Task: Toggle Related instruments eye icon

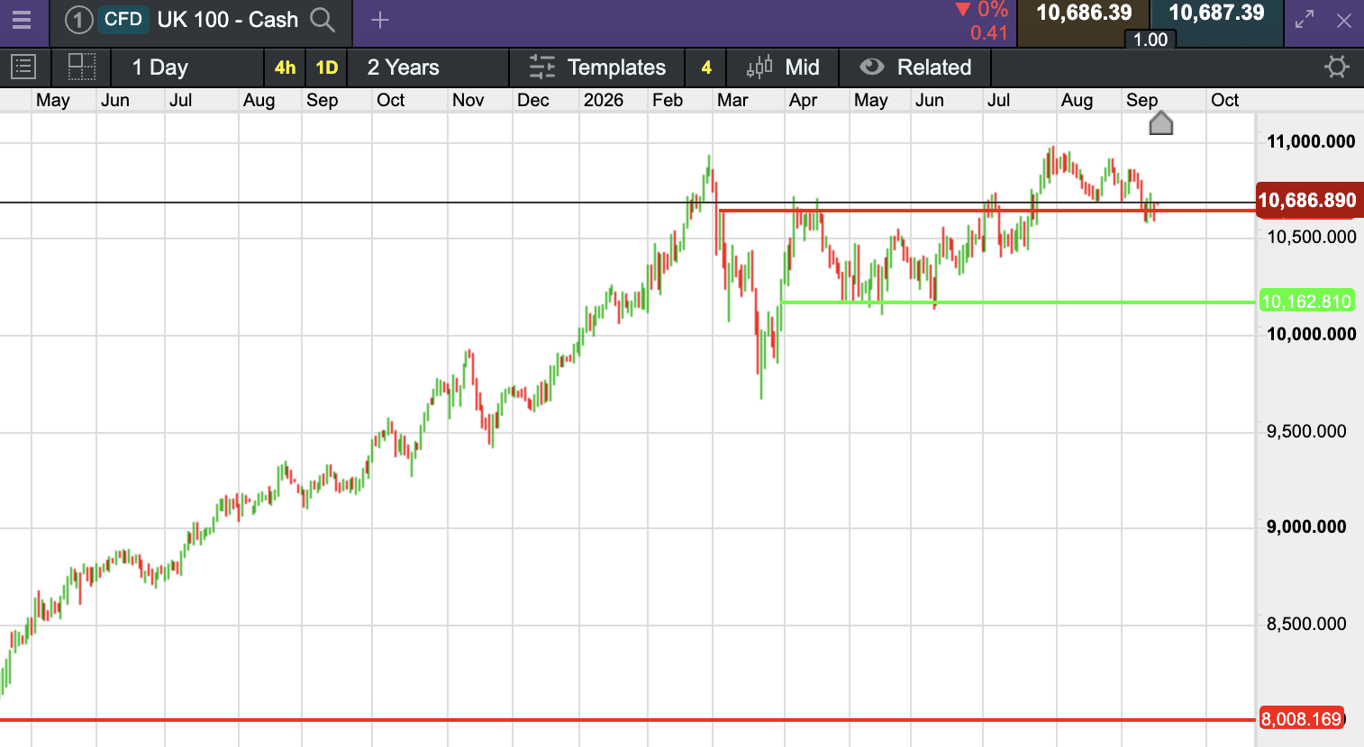Action: point(871,67)
